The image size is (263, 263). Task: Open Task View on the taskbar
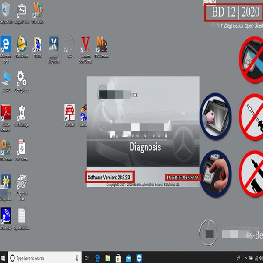pos(86,258)
